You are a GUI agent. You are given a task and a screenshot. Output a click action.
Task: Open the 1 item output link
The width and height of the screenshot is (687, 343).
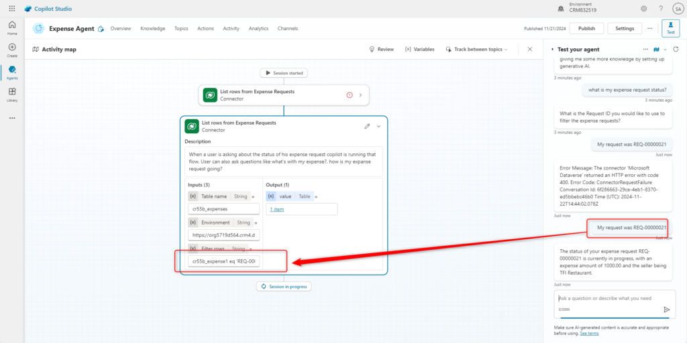tap(276, 209)
